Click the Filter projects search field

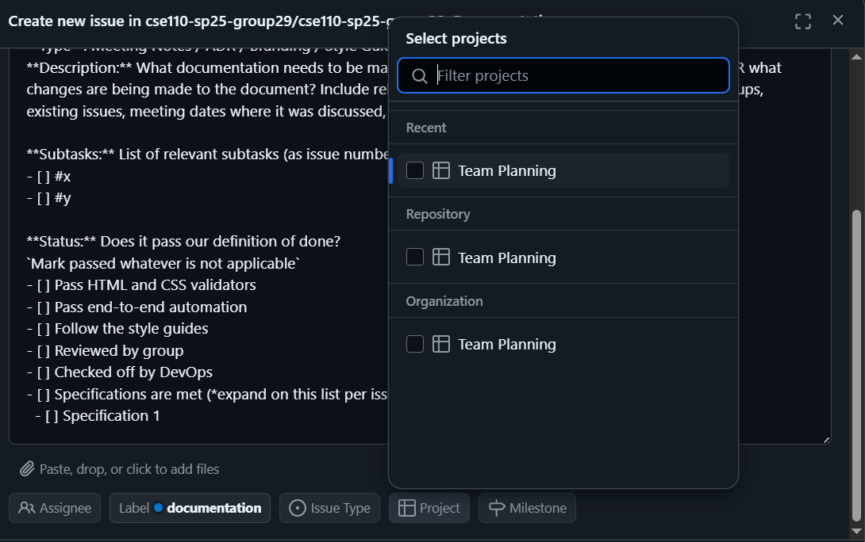579,76
